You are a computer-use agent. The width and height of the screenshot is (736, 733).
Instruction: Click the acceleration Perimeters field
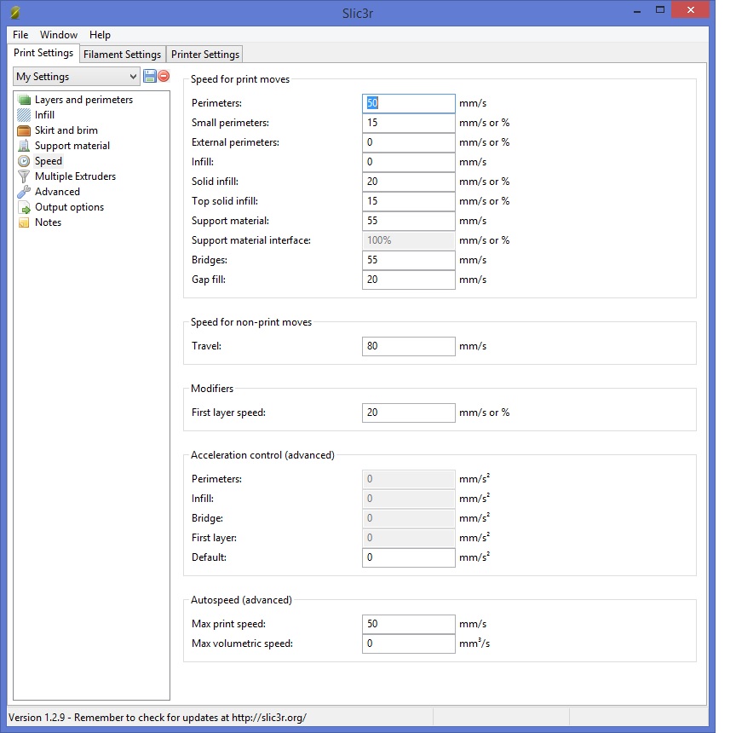coord(408,479)
